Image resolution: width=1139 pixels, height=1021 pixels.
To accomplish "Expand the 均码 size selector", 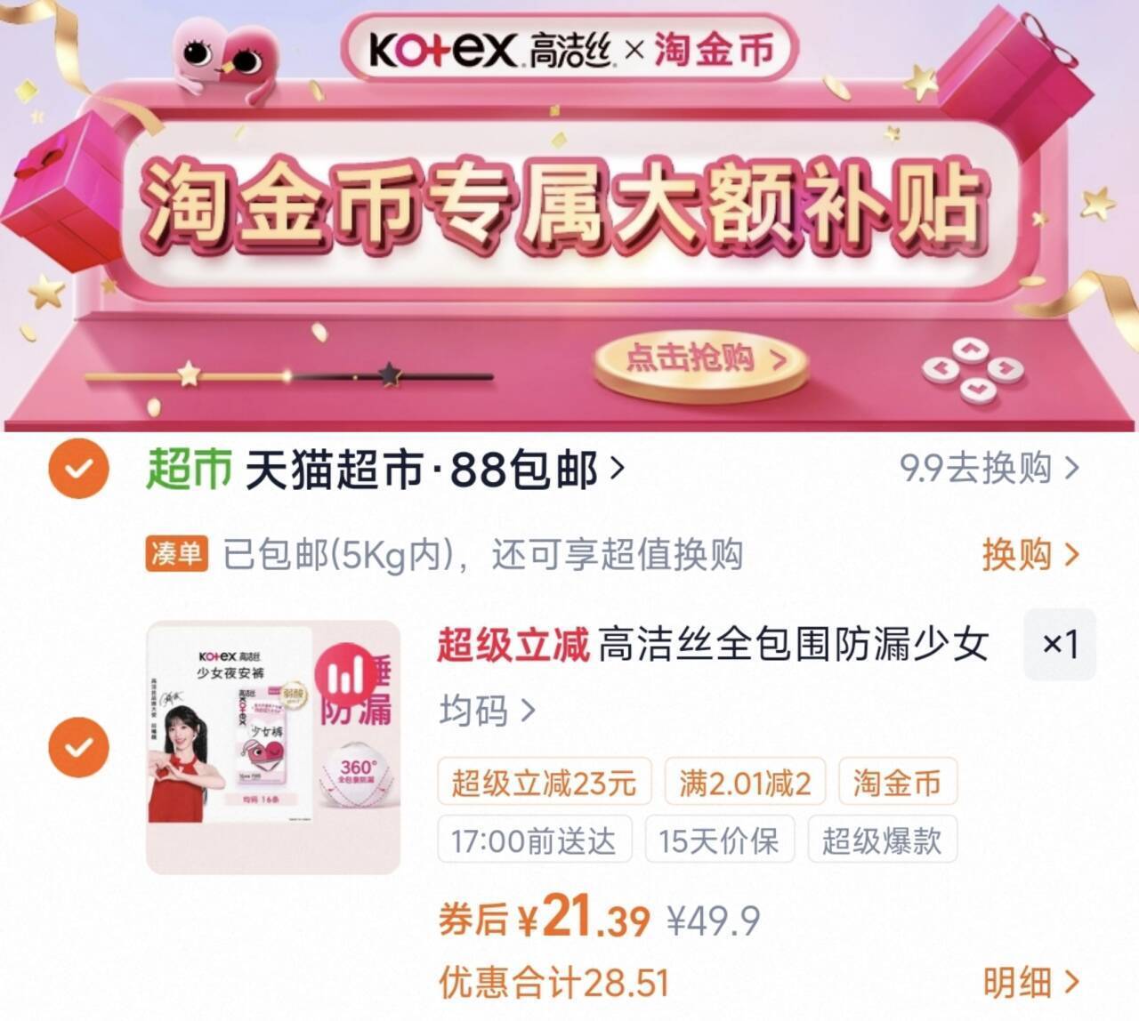I will [488, 711].
